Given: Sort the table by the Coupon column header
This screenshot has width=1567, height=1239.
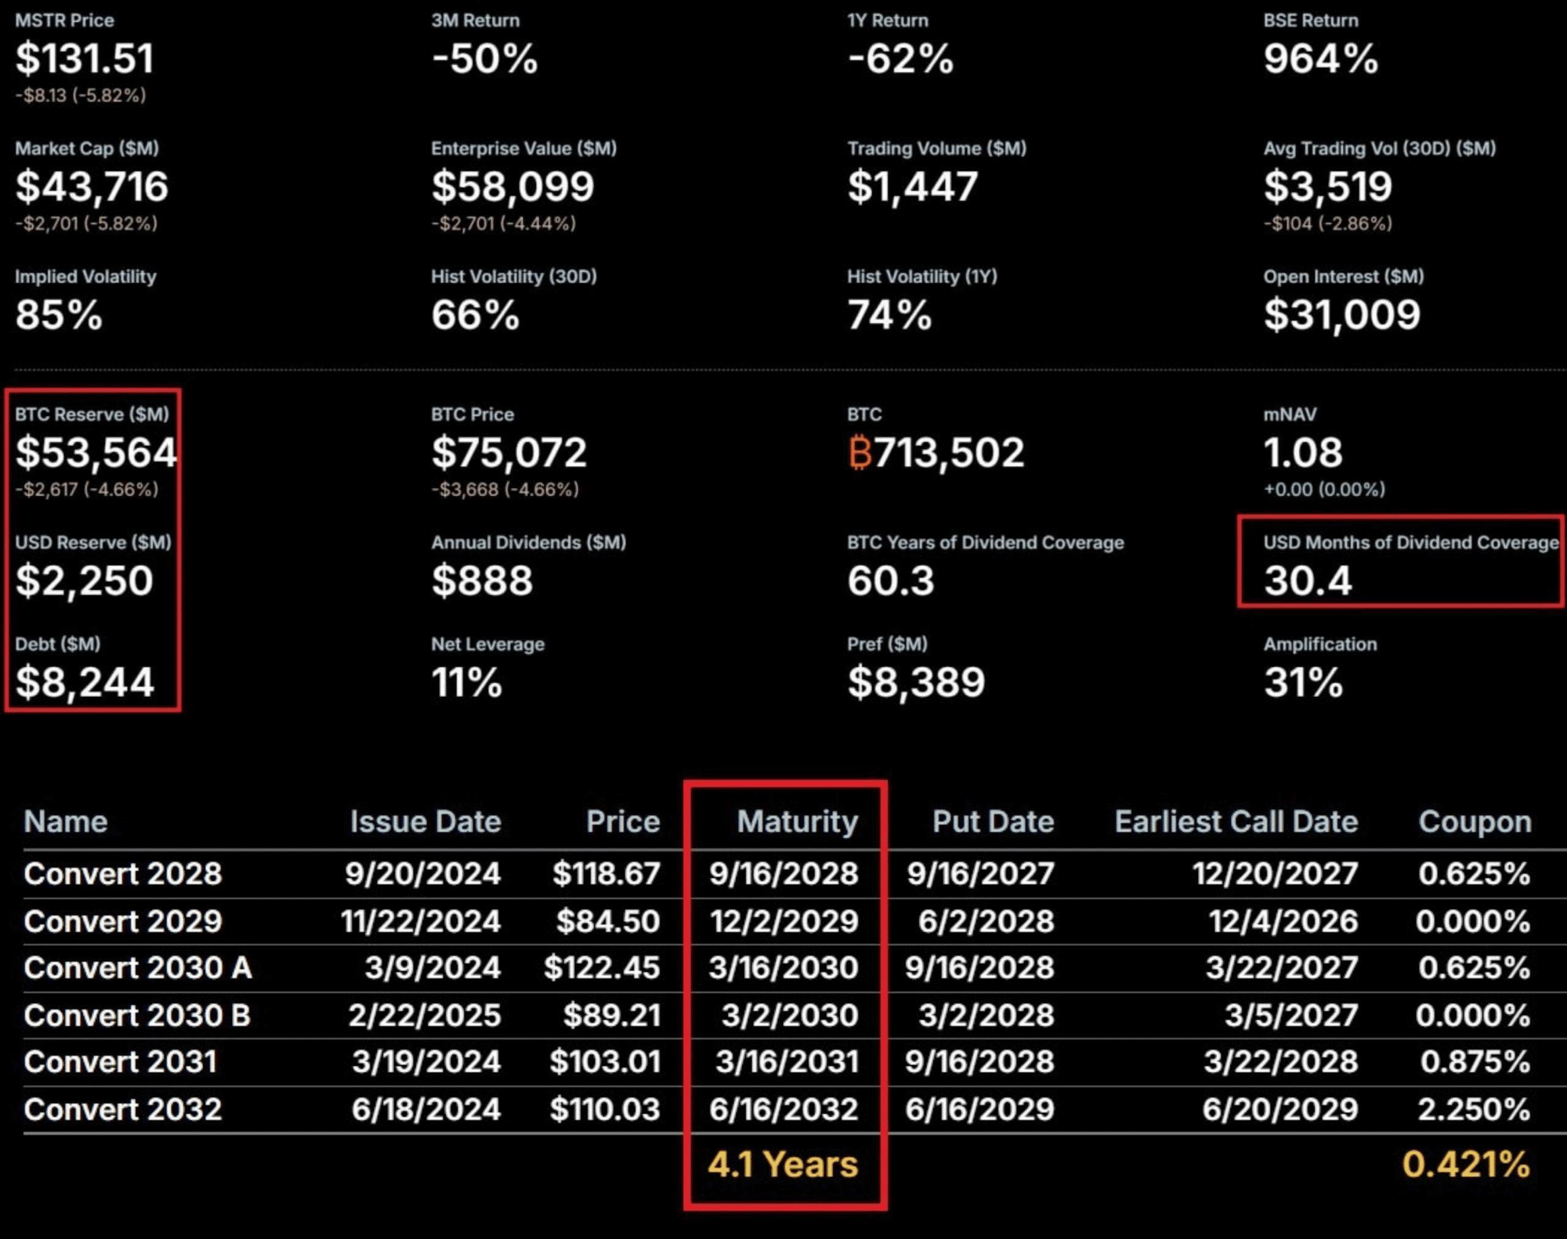Looking at the screenshot, I should click(x=1475, y=822).
